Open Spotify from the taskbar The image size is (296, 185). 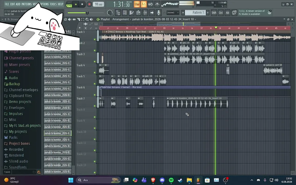171,180
